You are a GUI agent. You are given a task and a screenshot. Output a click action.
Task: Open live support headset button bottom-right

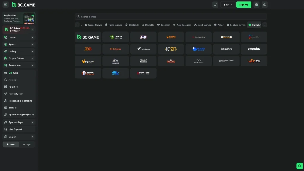300,166
